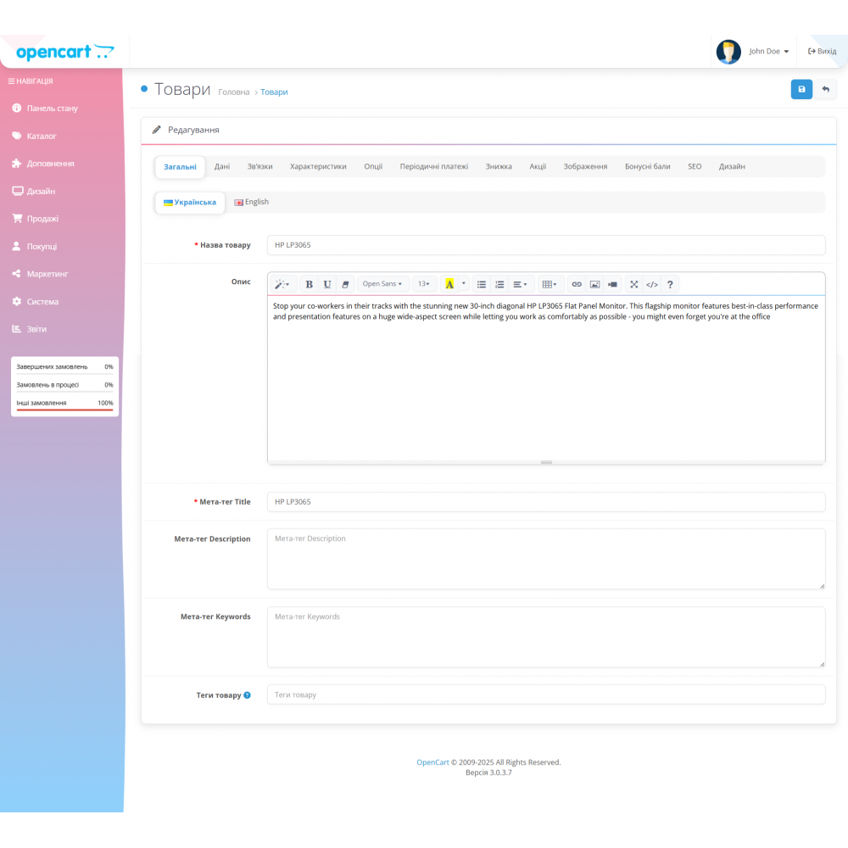The width and height of the screenshot is (848, 848).
Task: Open Каталог in the sidebar navigation
Action: 42,136
